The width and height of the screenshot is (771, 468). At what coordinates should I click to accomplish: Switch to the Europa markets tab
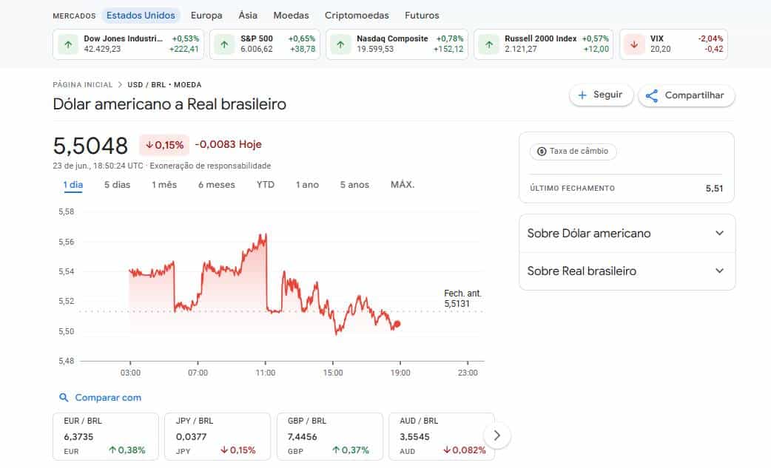pos(206,15)
